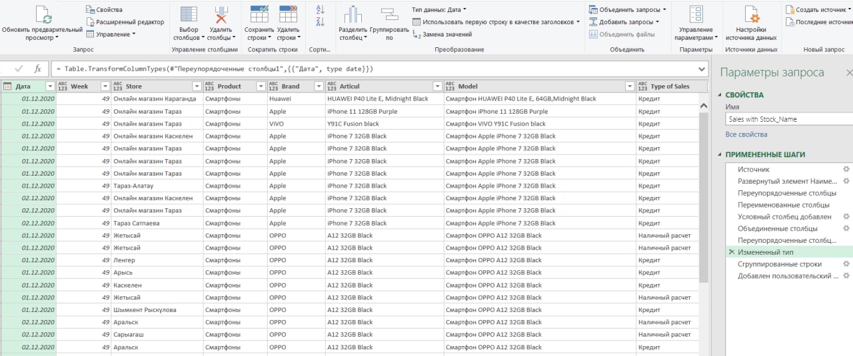This screenshot has width=853, height=356.
Task: Close the Параметры запроса pane
Action: click(848, 73)
